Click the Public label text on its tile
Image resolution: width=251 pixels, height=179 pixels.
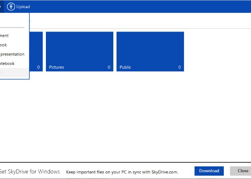point(125,67)
